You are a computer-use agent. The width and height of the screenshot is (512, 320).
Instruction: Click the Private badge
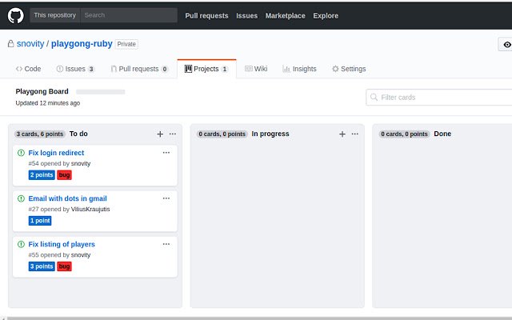tap(126, 44)
